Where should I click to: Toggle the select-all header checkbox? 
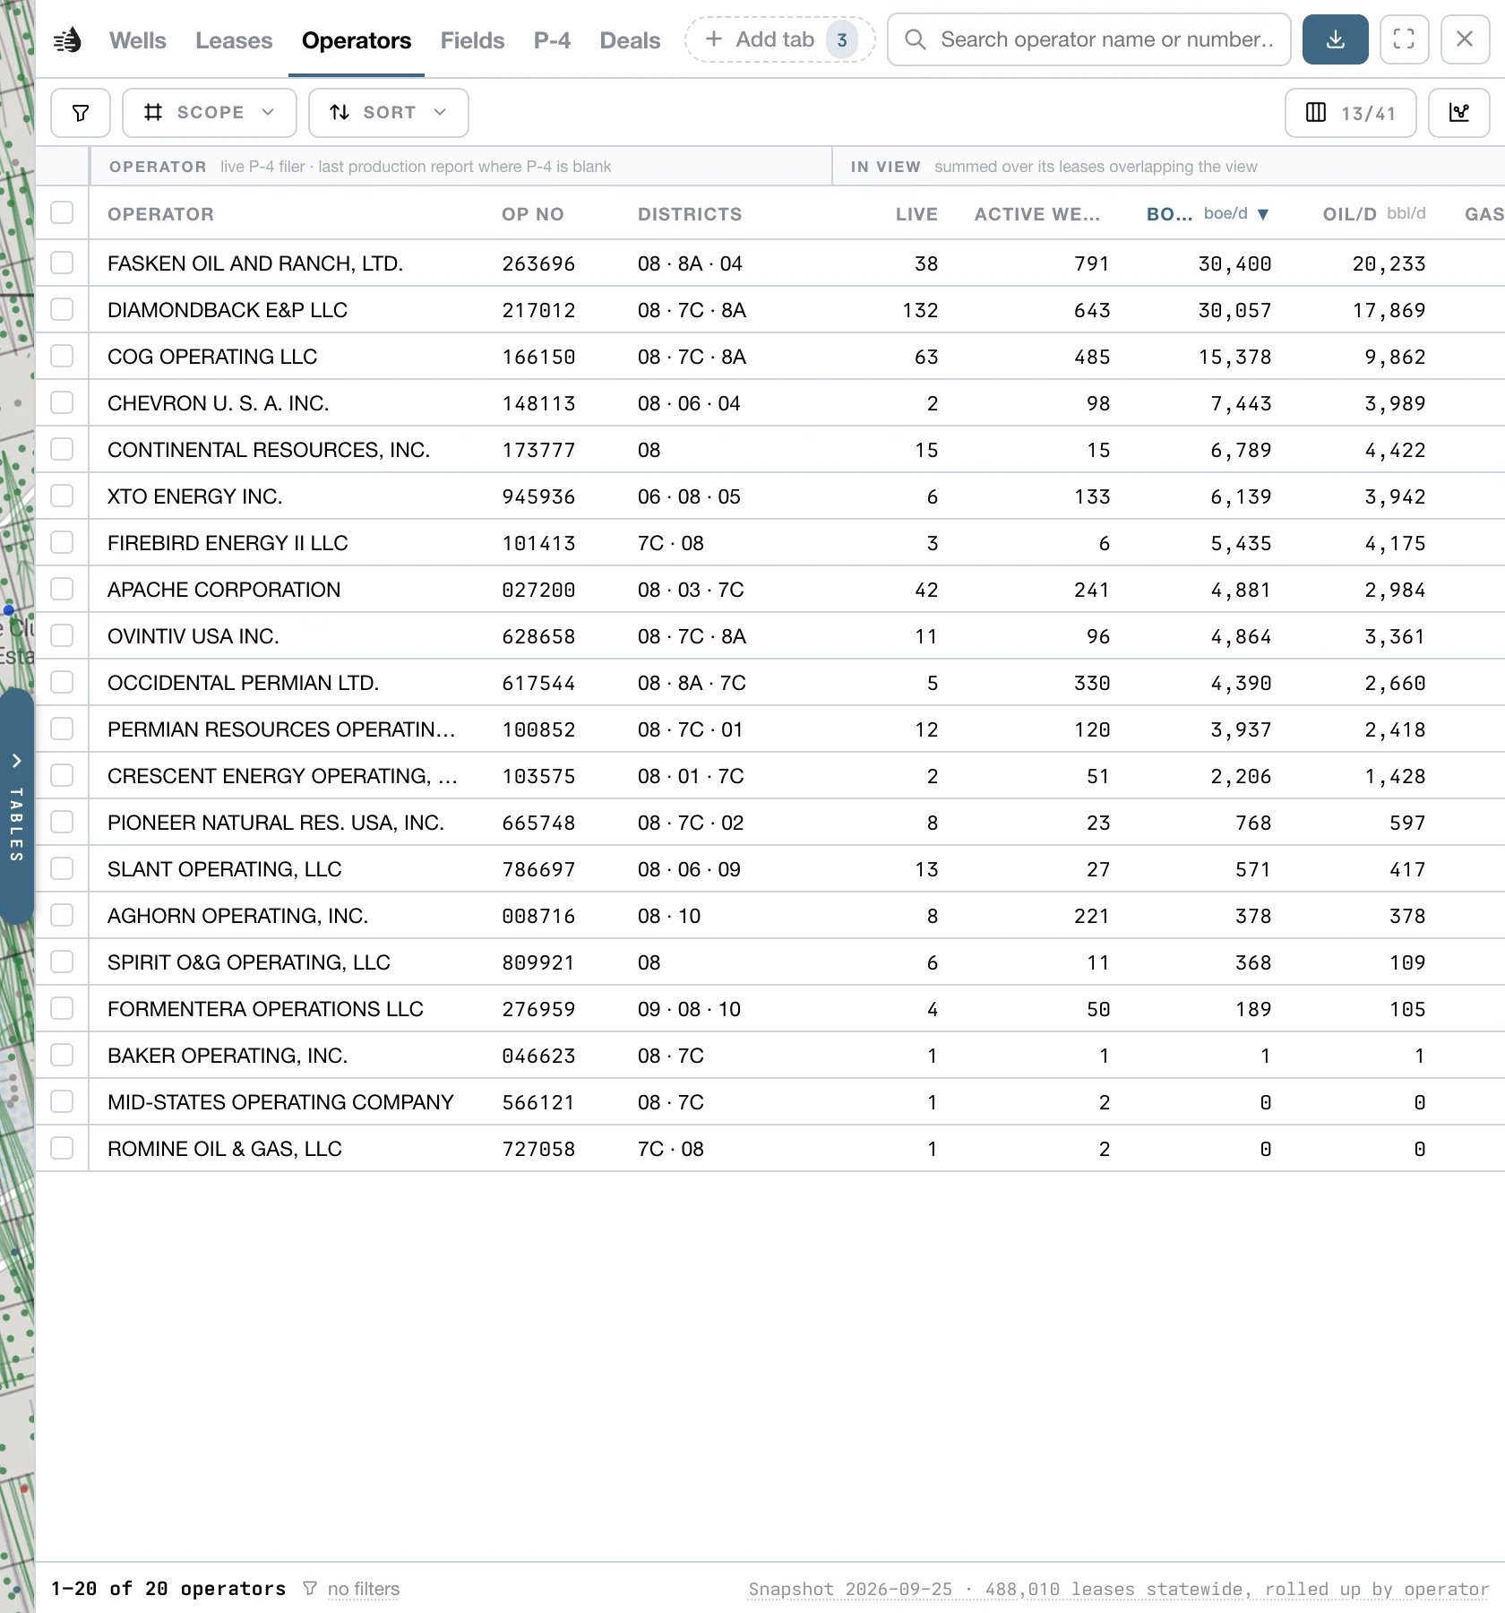click(x=62, y=213)
